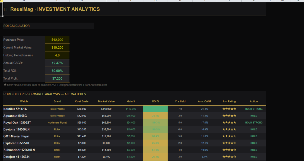
Task: Select the 'Market Value' column header
Action: (x=106, y=102)
